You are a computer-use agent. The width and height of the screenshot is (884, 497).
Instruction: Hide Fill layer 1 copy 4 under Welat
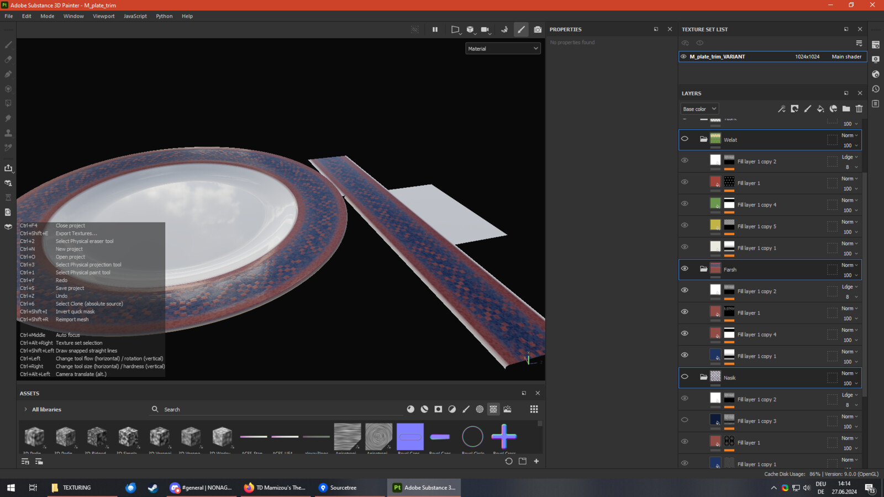pyautogui.click(x=685, y=204)
